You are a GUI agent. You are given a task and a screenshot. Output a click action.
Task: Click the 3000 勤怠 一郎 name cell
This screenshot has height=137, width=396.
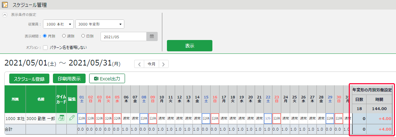click(x=41, y=118)
